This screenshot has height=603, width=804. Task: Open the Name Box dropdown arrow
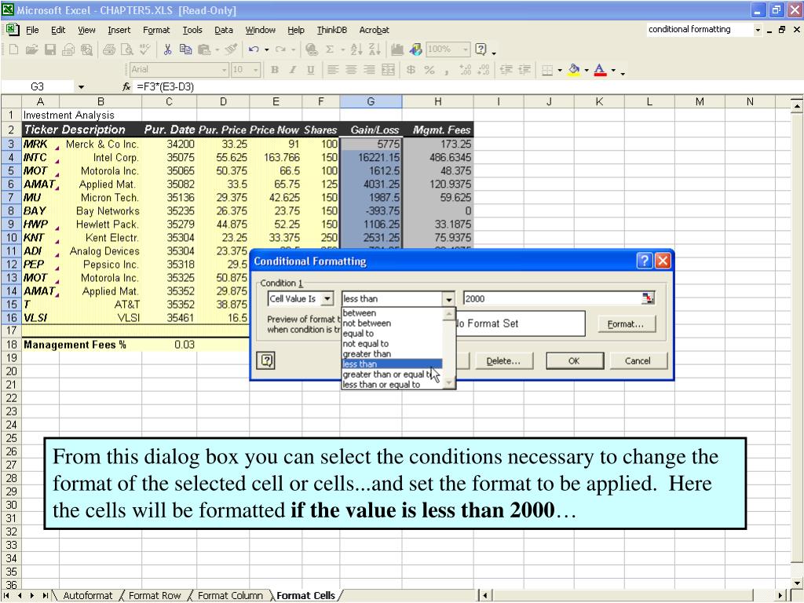coord(81,87)
